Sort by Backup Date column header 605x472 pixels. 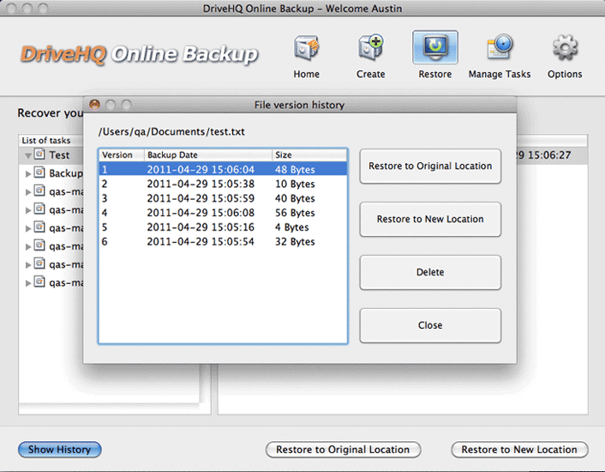207,155
